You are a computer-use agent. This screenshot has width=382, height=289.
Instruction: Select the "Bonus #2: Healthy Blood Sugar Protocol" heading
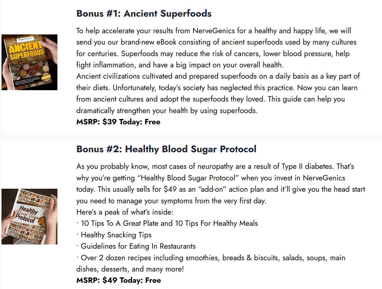[x=166, y=149]
